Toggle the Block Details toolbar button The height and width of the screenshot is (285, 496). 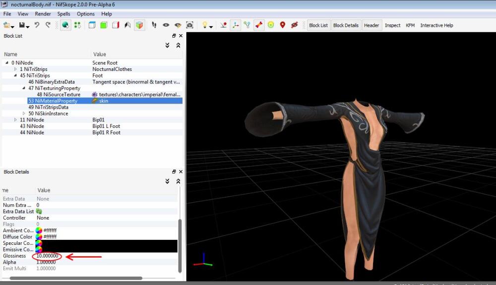(x=346, y=25)
